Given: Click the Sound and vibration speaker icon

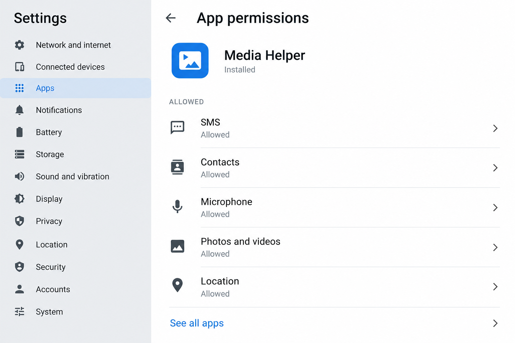Looking at the screenshot, I should pyautogui.click(x=19, y=176).
